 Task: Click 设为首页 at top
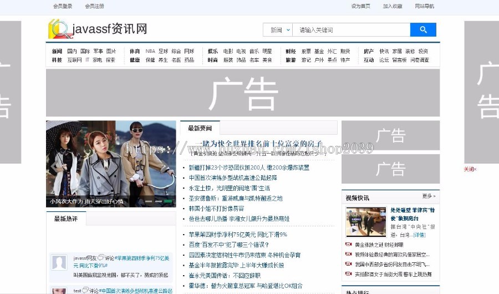pos(360,6)
